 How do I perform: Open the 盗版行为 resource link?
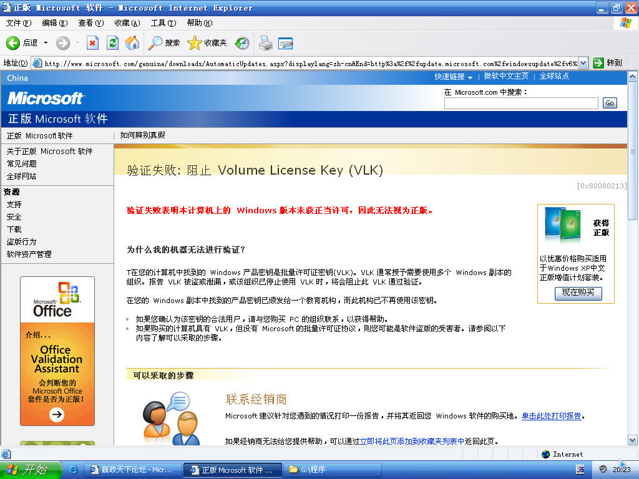(x=21, y=242)
